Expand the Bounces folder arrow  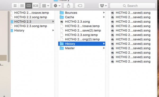[x=104, y=13]
